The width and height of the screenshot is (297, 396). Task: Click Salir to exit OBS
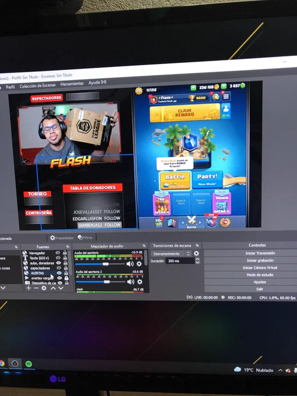[260, 289]
